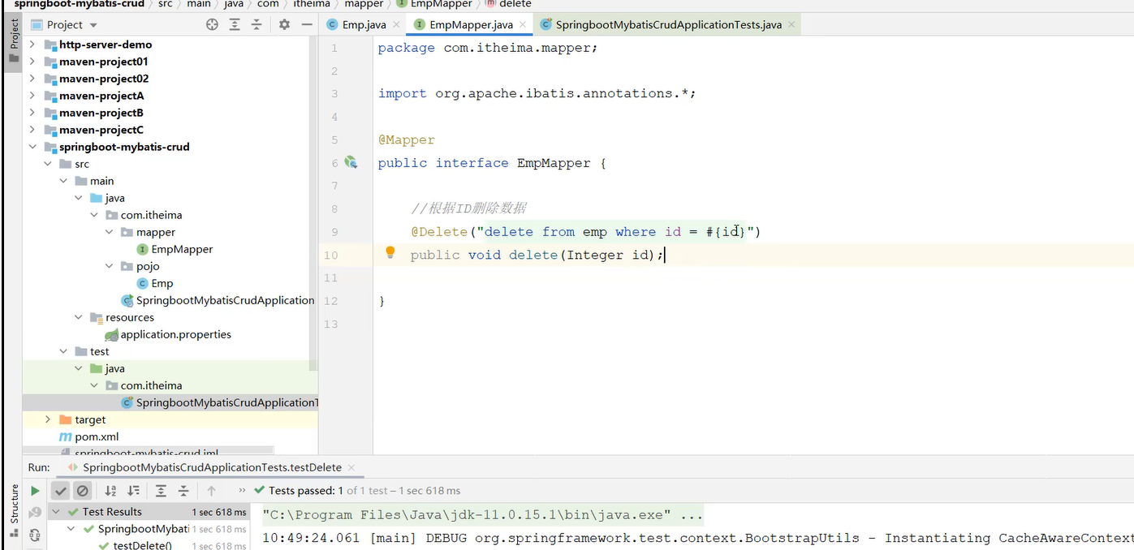Select the application.properties file
The width and height of the screenshot is (1134, 550).
176,335
